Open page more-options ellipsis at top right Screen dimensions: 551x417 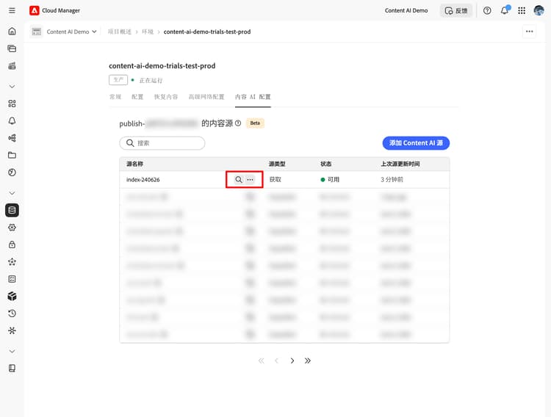click(x=530, y=32)
